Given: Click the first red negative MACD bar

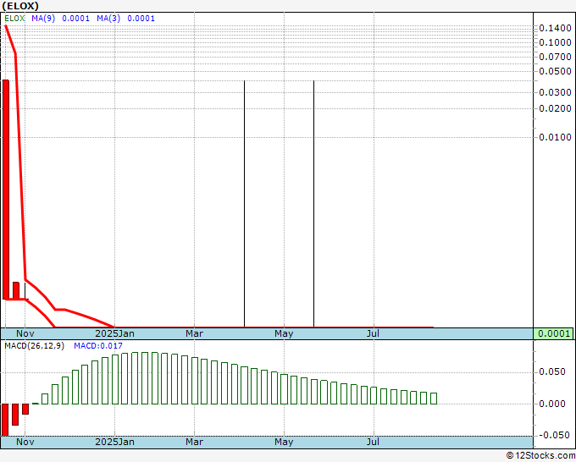Looking at the screenshot, I should click(x=5, y=419).
